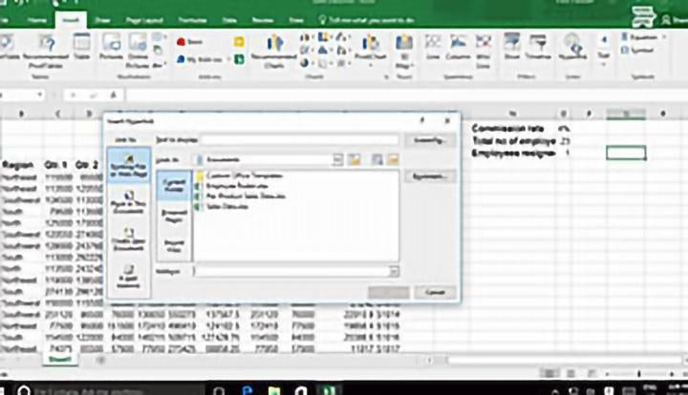
Task: Click the Browse for File icon in dialog
Action: [x=393, y=160]
